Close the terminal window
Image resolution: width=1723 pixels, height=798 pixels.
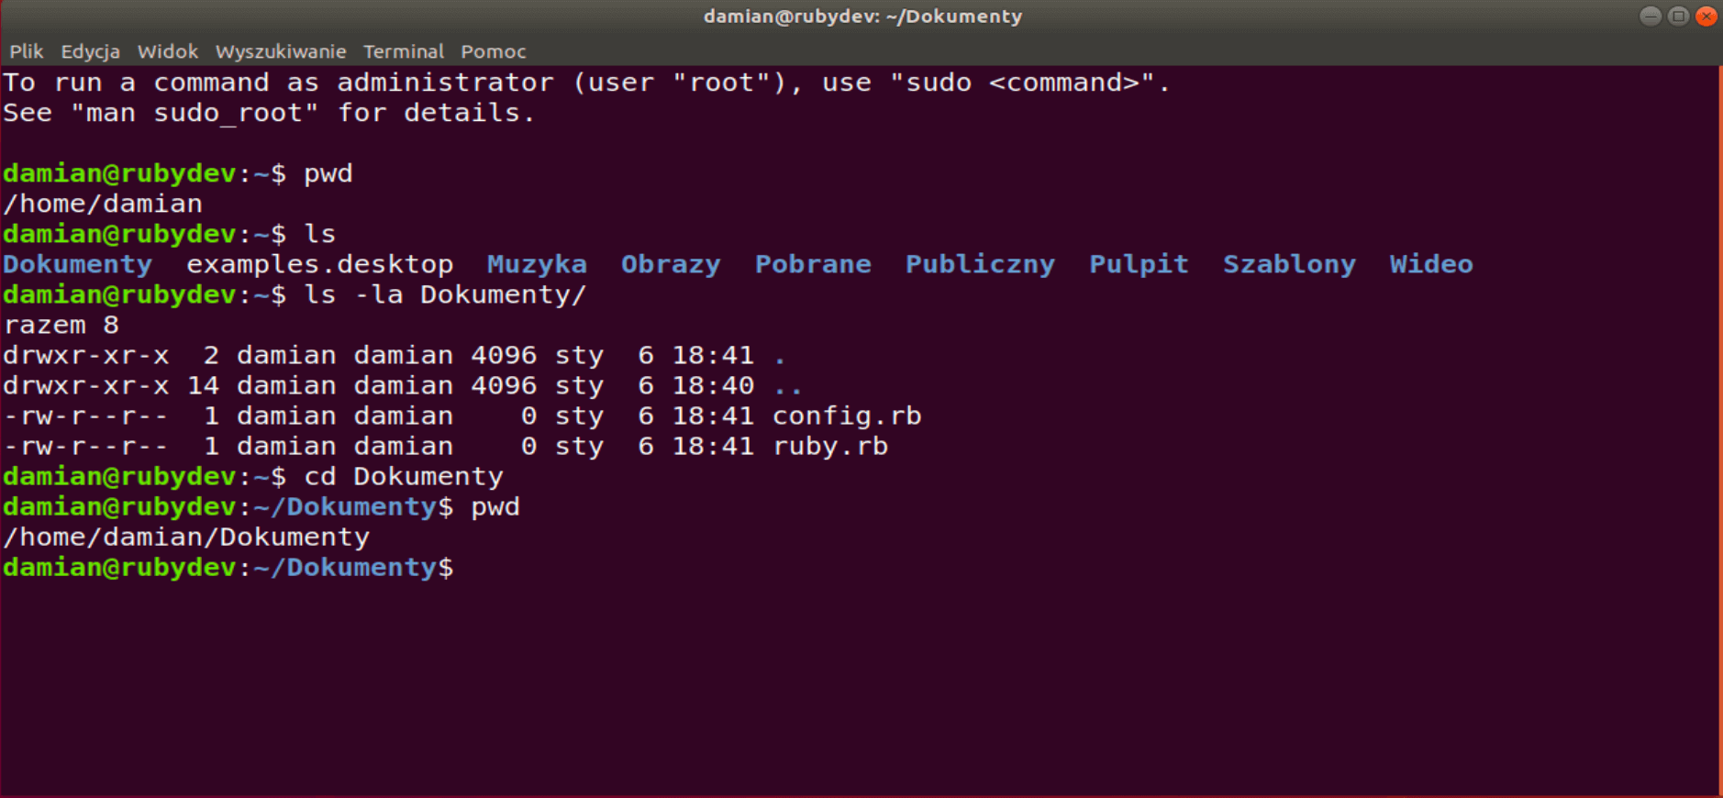pyautogui.click(x=1706, y=17)
